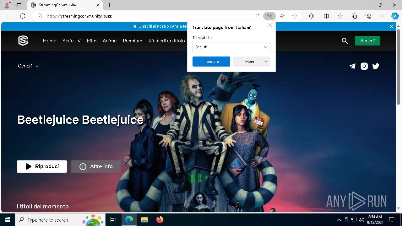The width and height of the screenshot is (402, 226).
Task: Go to Home in site navigation
Action: [x=50, y=41]
